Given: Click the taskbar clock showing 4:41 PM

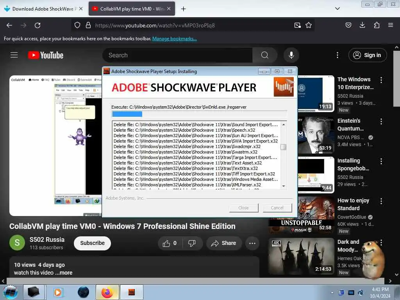Looking at the screenshot, I should coord(380,293).
